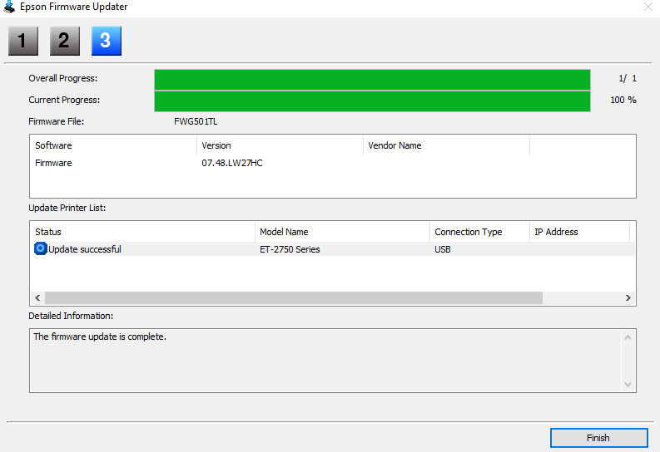Click the Detailed Information scroll down arrow

[628, 385]
